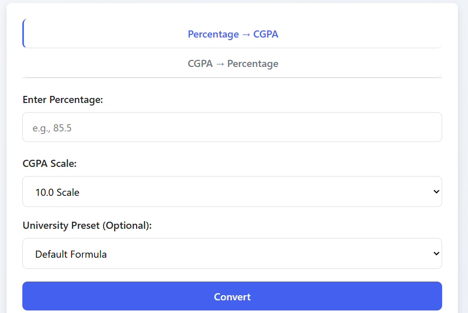This screenshot has width=468, height=313.
Task: Click the blue highlight bar on the active tab
Action: point(23,34)
